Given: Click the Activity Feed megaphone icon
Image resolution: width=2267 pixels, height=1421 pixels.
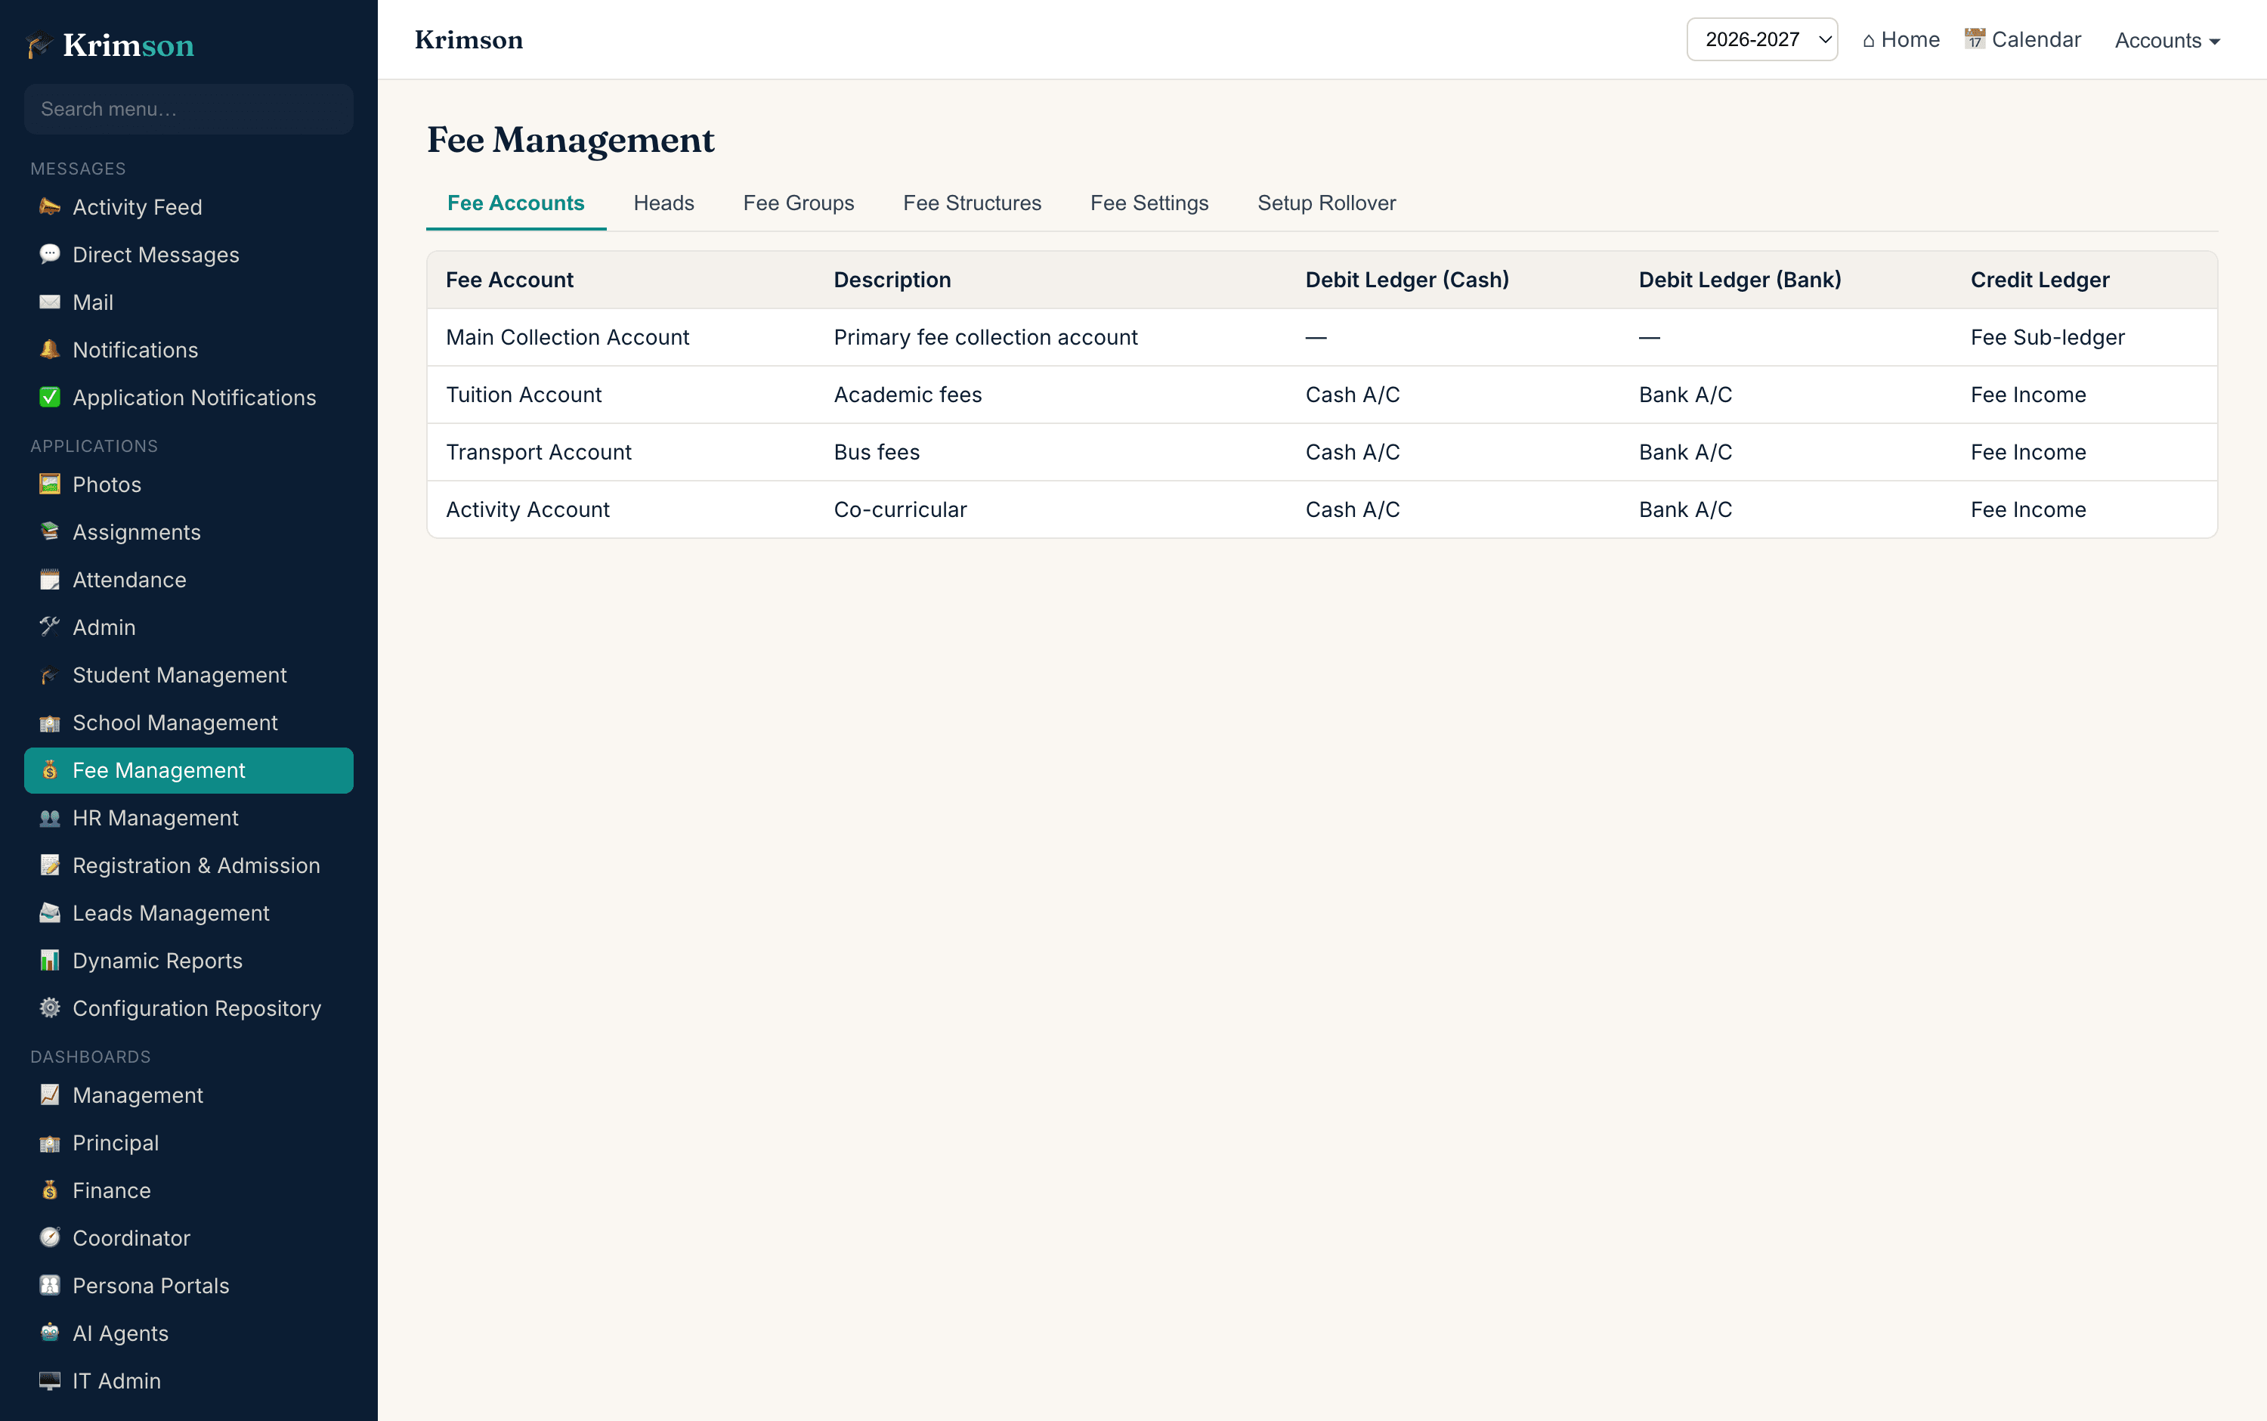Looking at the screenshot, I should click(50, 207).
